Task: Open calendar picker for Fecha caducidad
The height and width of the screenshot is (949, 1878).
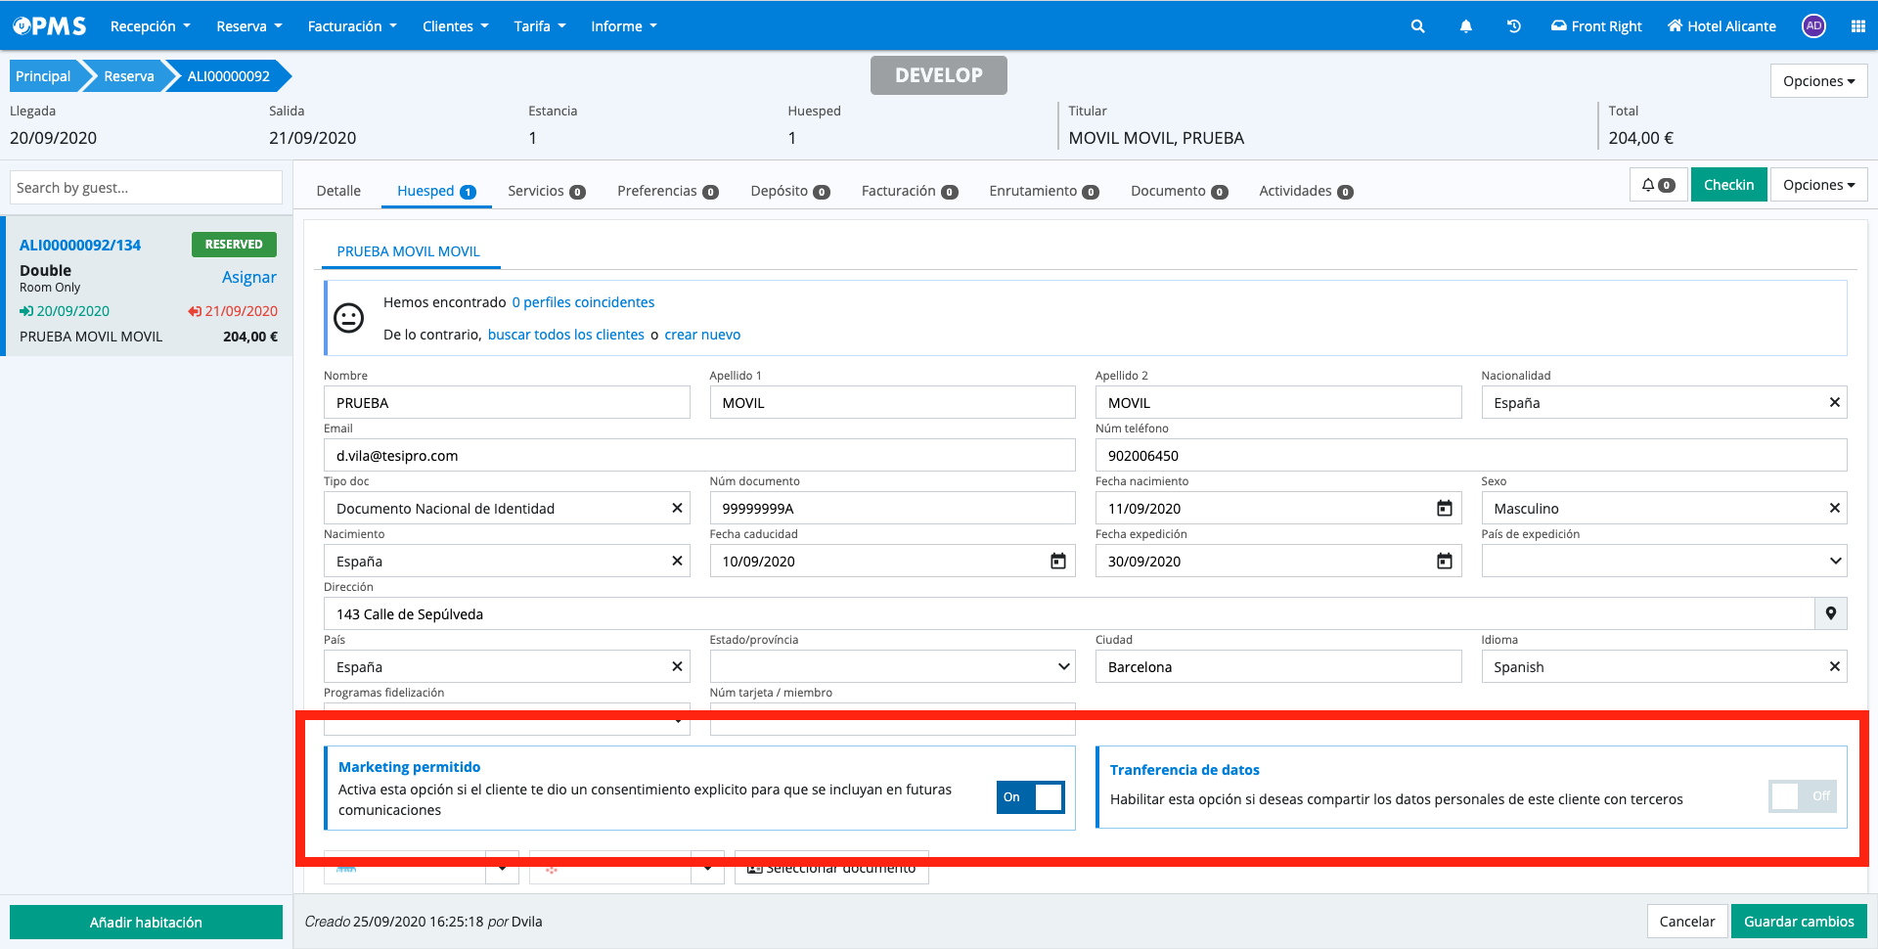Action: [1057, 562]
